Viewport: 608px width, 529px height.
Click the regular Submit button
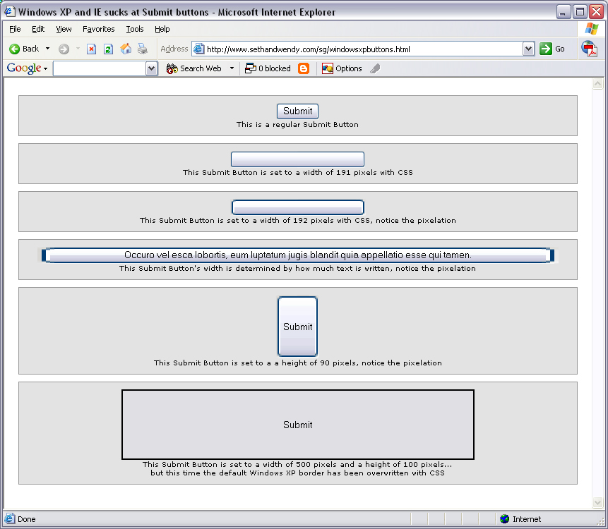(x=297, y=111)
